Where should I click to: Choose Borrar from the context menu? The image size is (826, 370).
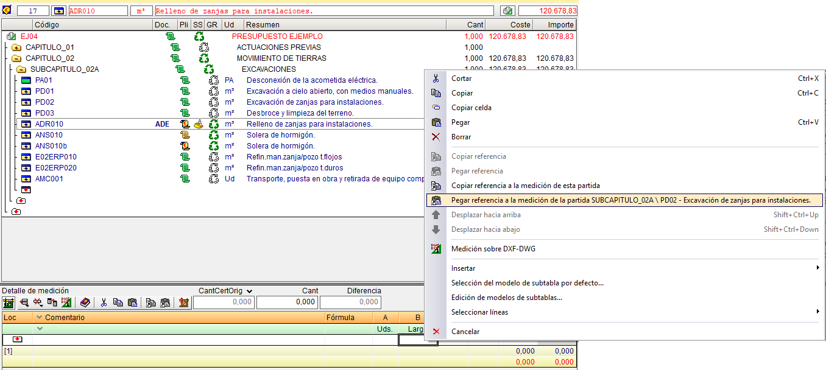coord(625,137)
